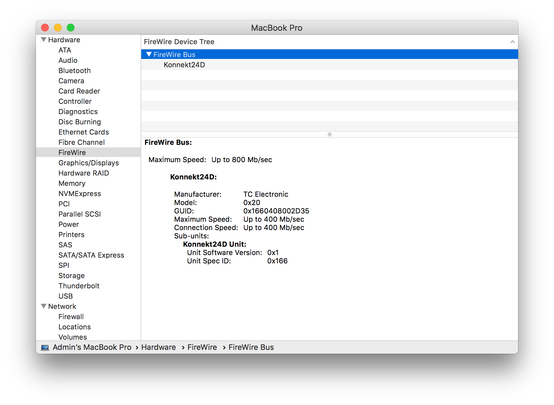Open the Card Reader hardware section
554x405 pixels.
(x=79, y=91)
